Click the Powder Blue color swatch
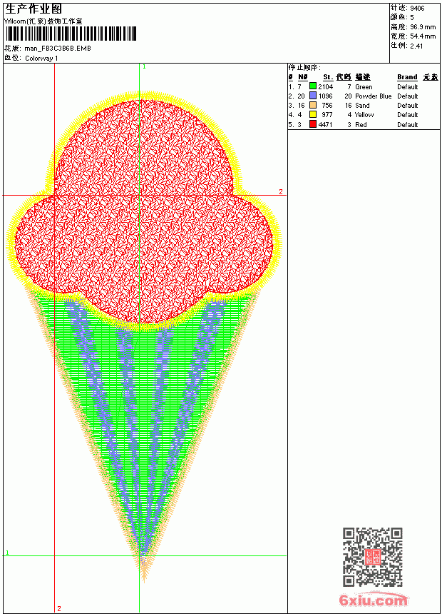The width and height of the screenshot is (442, 614). (x=312, y=96)
